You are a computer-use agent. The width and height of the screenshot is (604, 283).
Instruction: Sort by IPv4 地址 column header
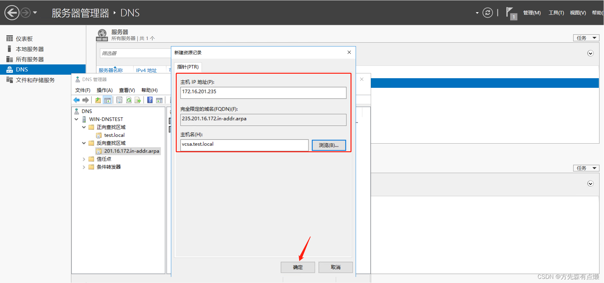tap(147, 70)
